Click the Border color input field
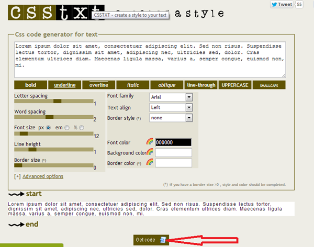The image size is (314, 247). point(173,163)
